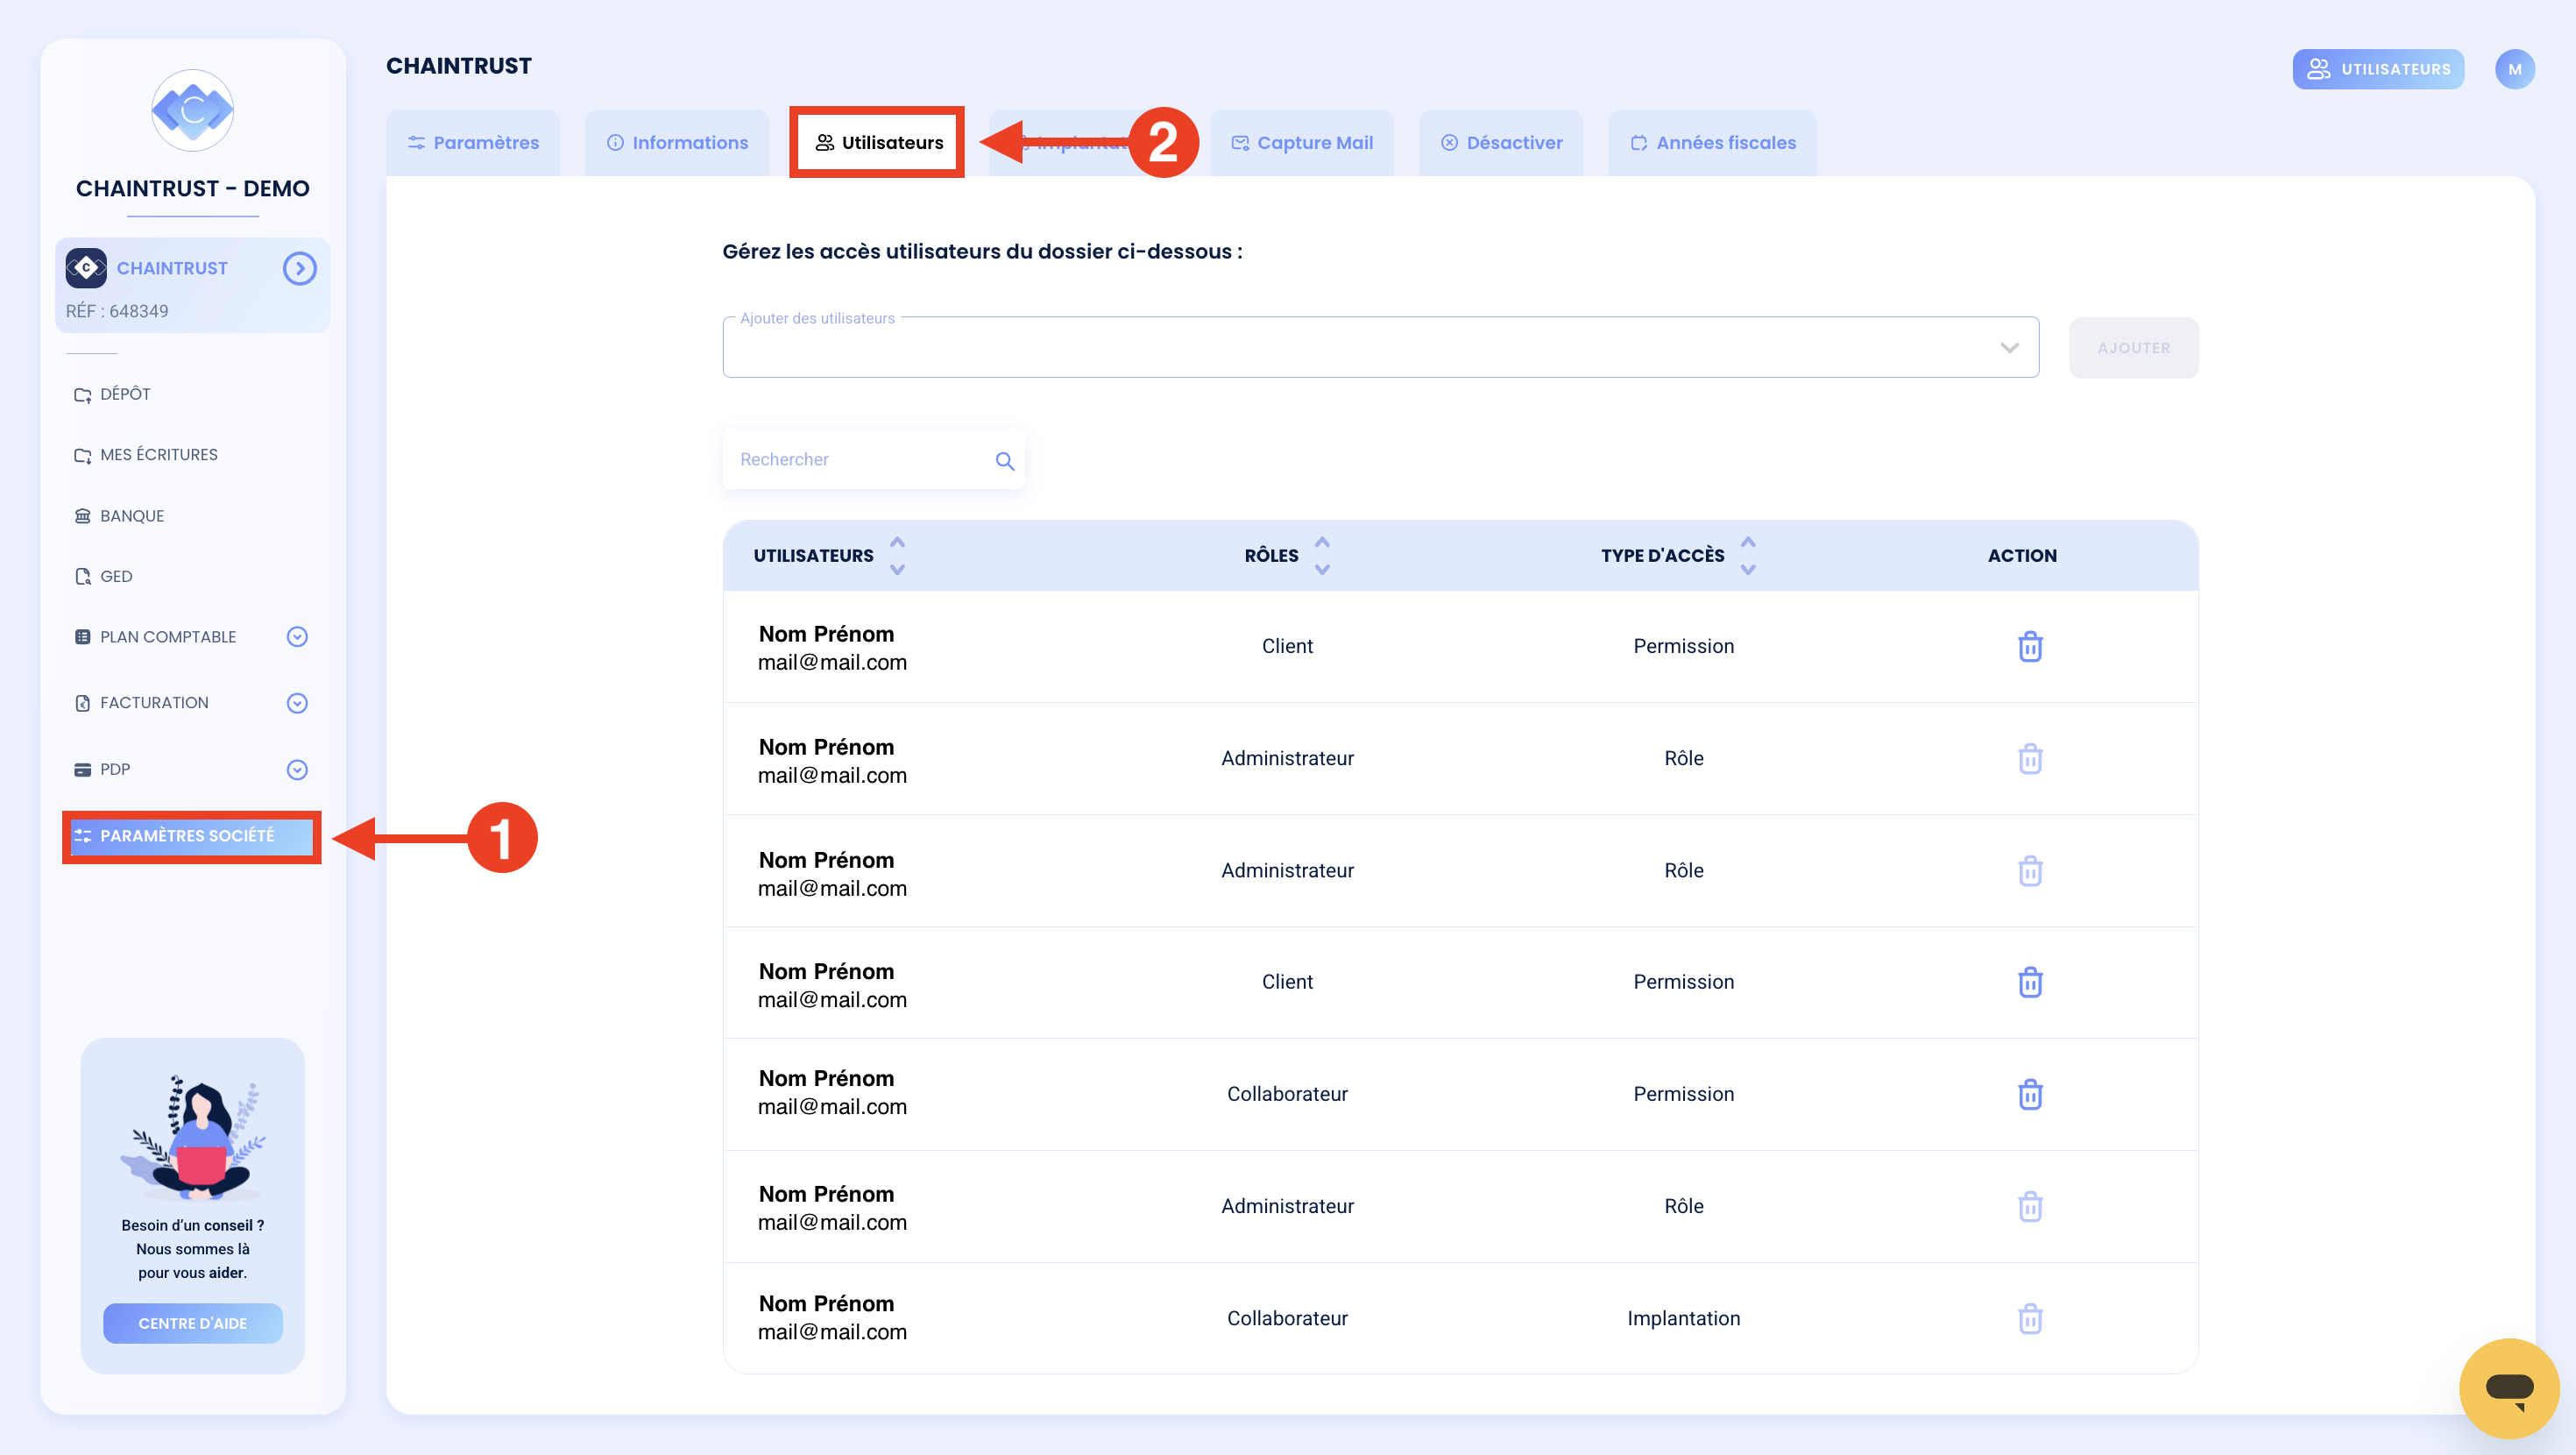Image resolution: width=2576 pixels, height=1455 pixels.
Task: Click trash icon of first Administrateur row
Action: pos(2029,758)
